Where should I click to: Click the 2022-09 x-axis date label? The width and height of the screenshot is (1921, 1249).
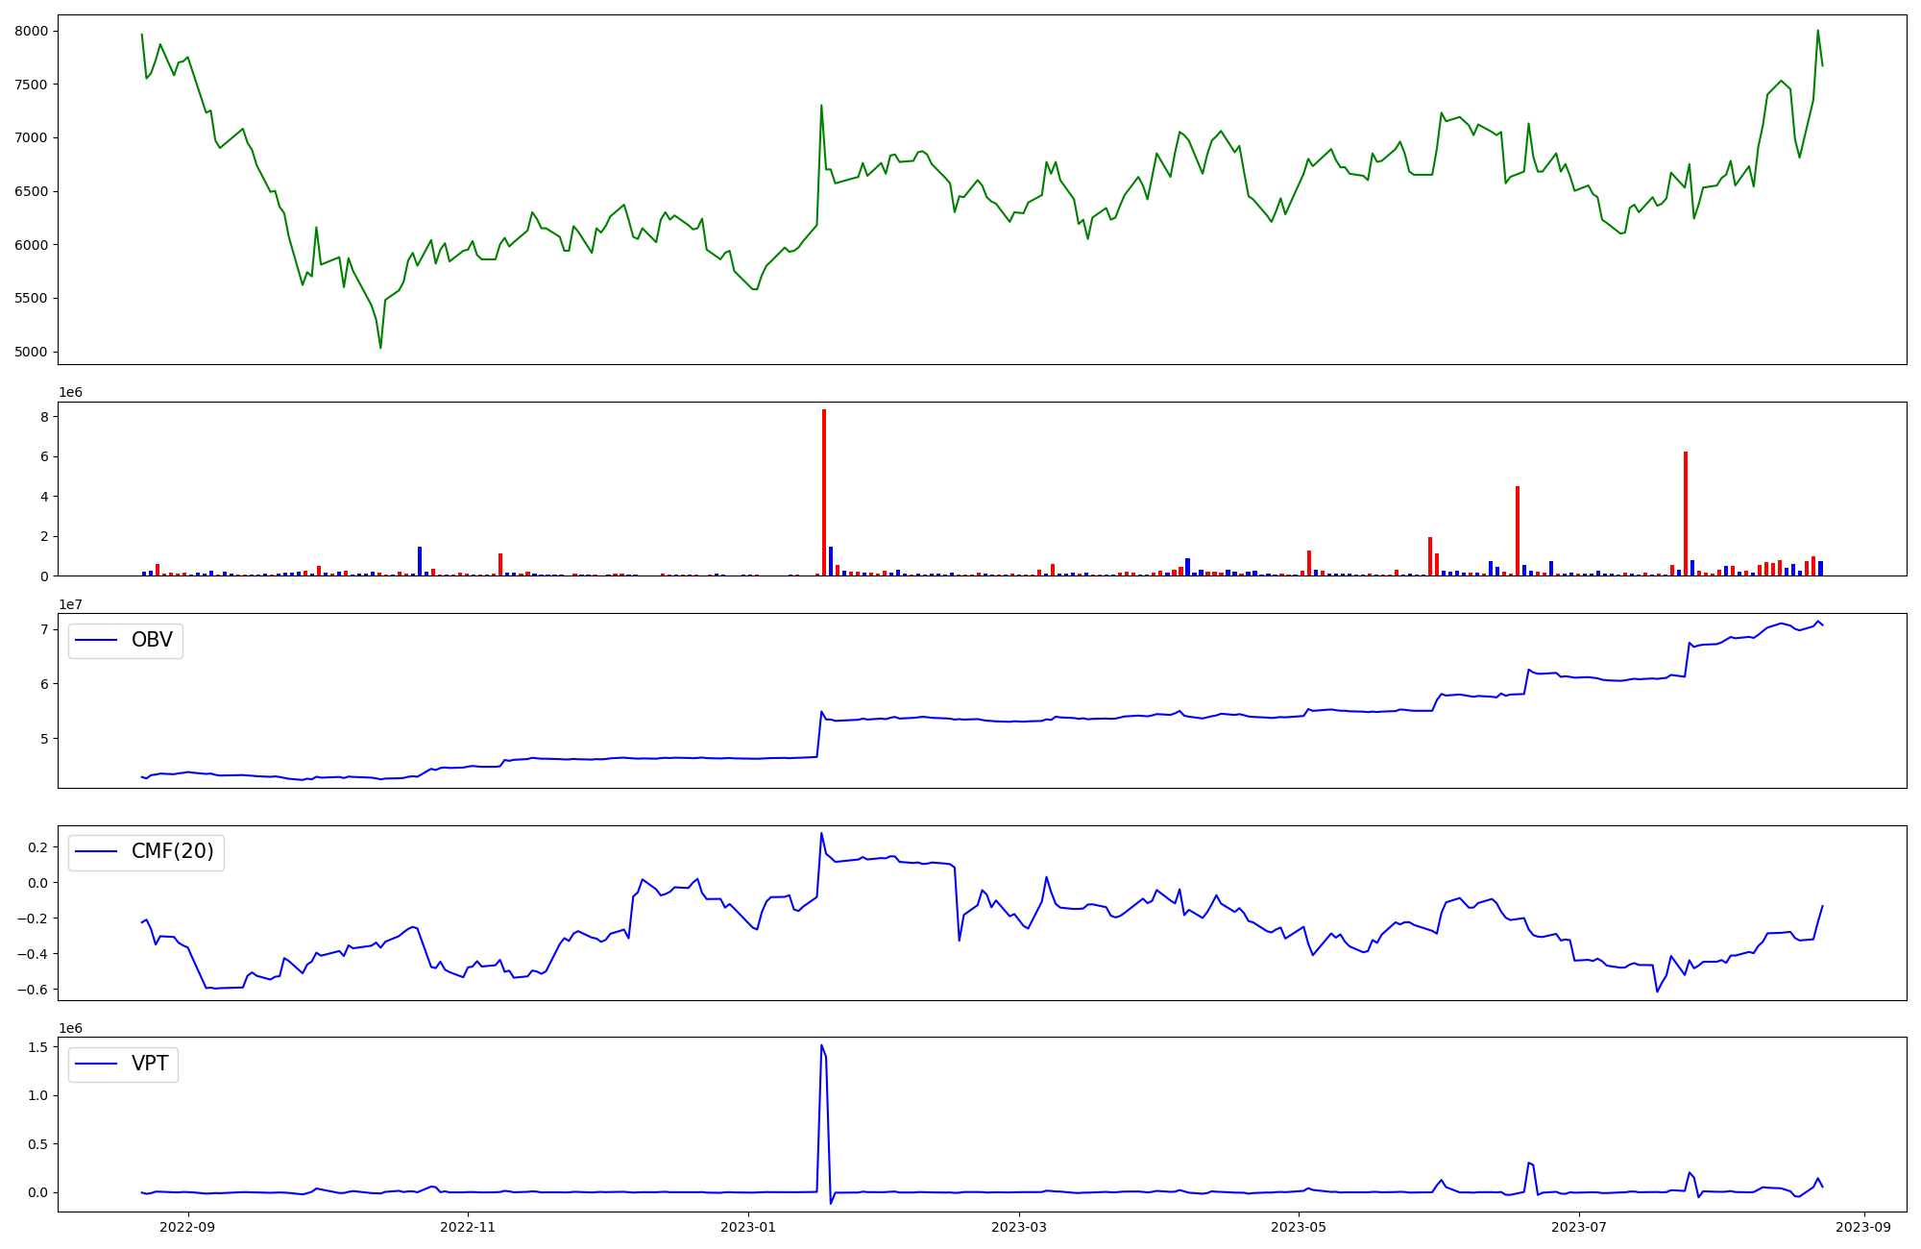point(187,1227)
